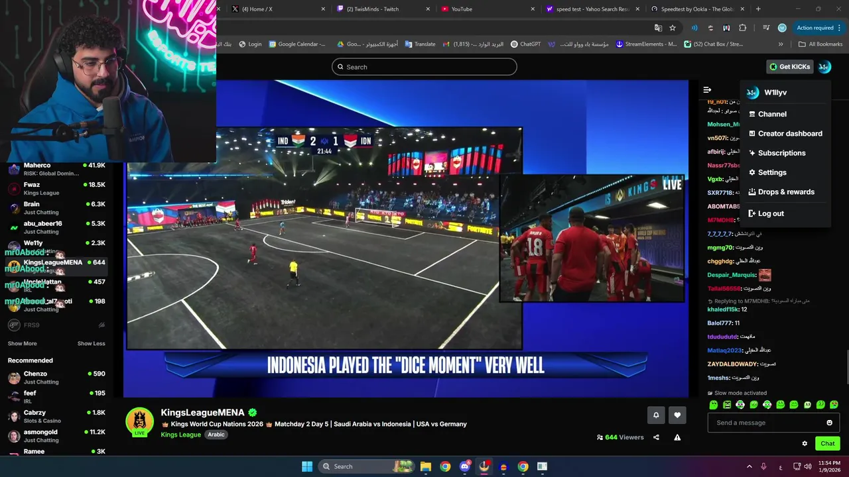Open the Windows Start menu
The width and height of the screenshot is (849, 477).
click(307, 466)
